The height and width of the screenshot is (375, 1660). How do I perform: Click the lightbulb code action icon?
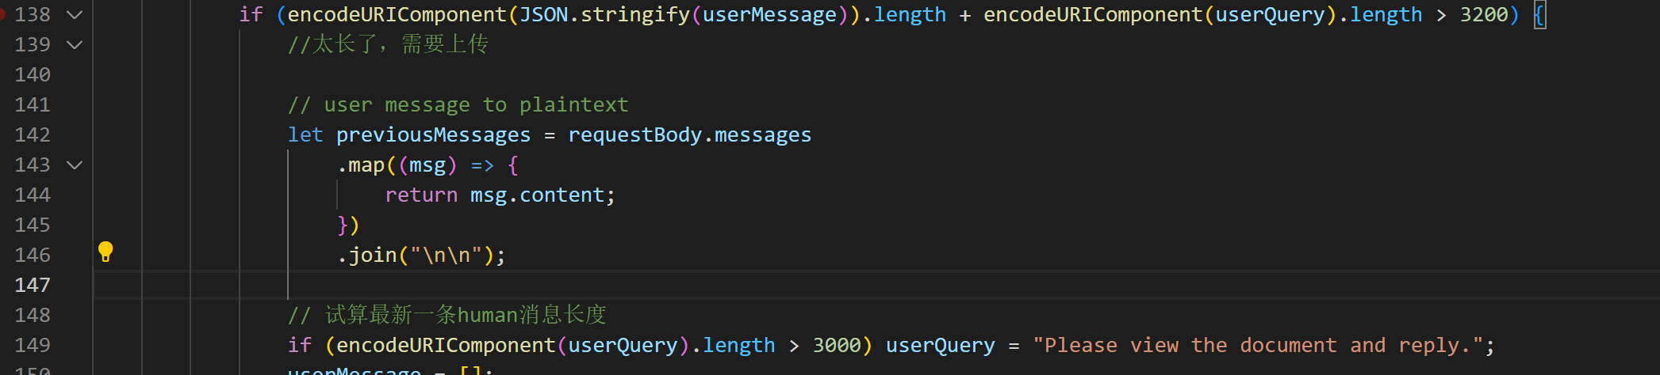[105, 252]
